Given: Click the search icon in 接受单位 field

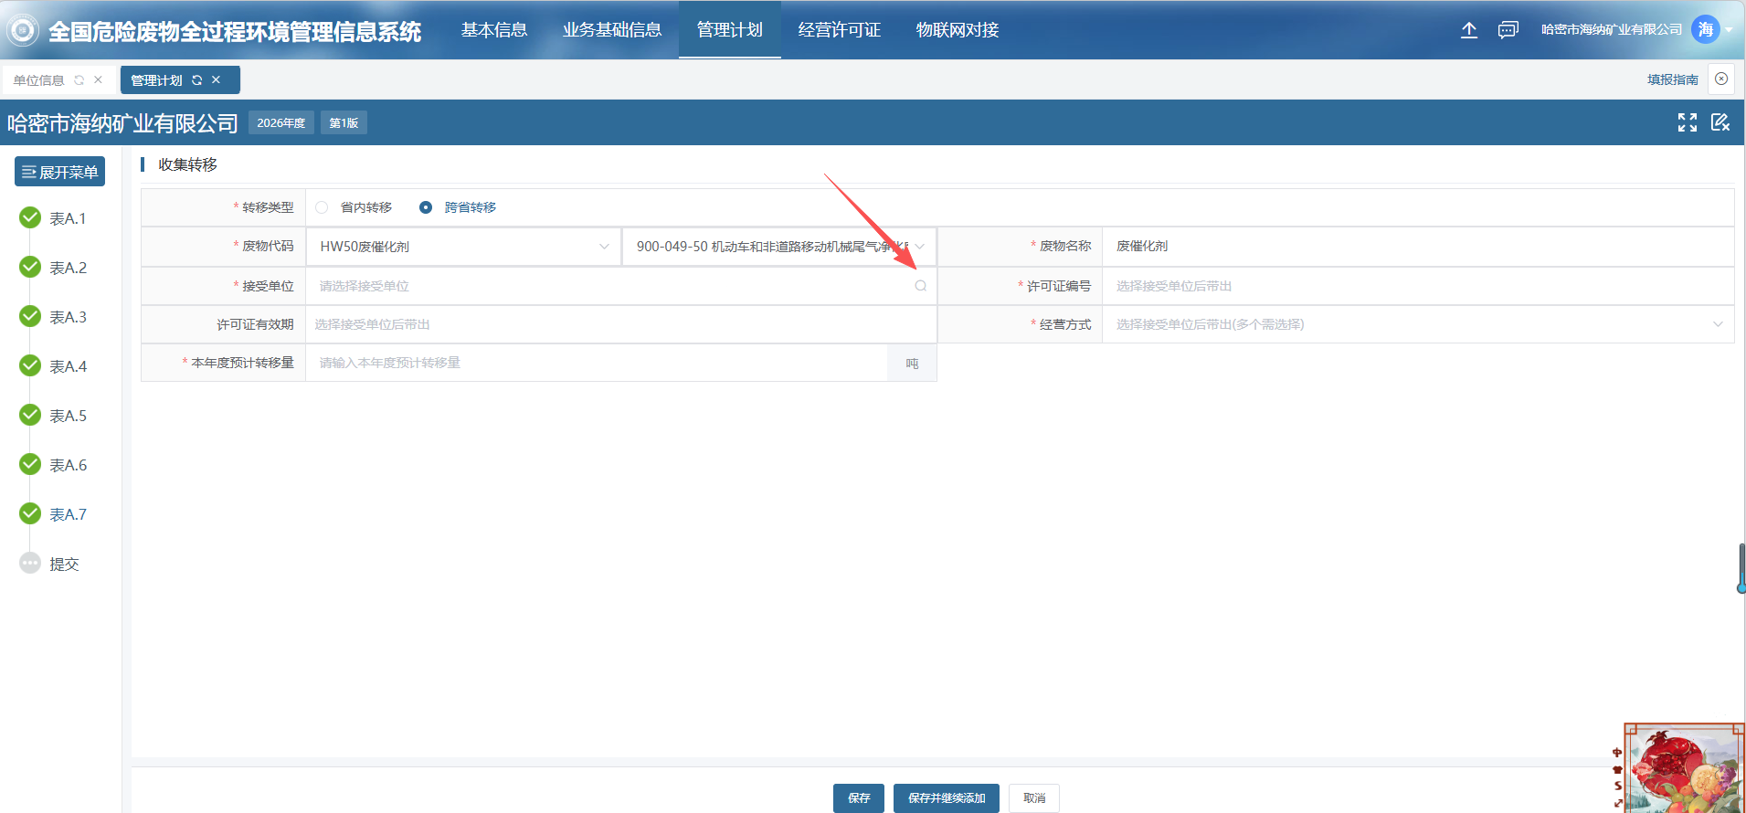Looking at the screenshot, I should click(x=920, y=286).
